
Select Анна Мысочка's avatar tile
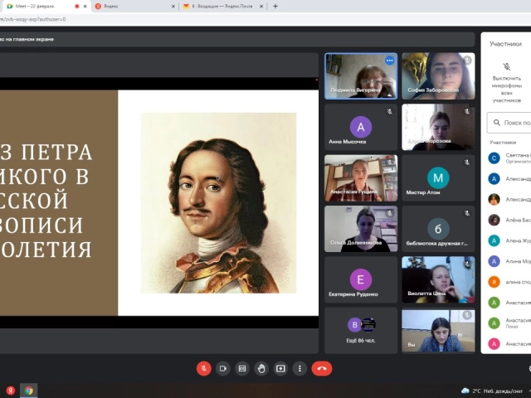[x=361, y=127]
